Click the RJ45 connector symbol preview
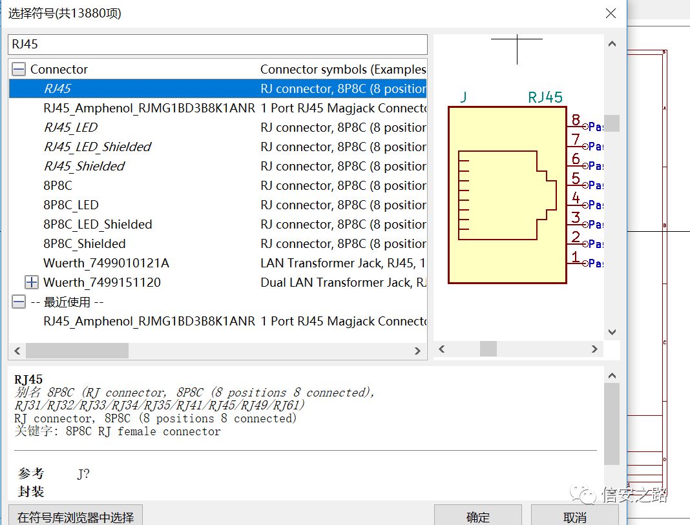Screen dimensions: 690x525 pyautogui.click(x=507, y=195)
